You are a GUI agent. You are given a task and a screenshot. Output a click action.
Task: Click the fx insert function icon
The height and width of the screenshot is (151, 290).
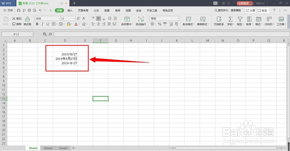tap(50, 34)
